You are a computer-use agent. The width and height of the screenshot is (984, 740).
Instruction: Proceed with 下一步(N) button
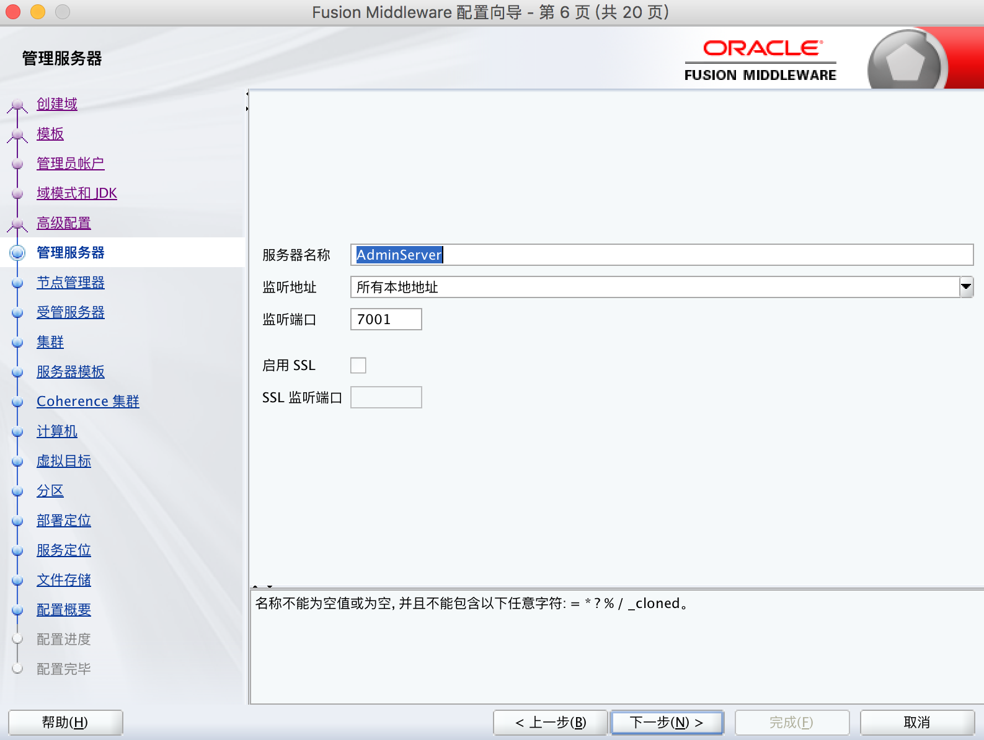[667, 723]
